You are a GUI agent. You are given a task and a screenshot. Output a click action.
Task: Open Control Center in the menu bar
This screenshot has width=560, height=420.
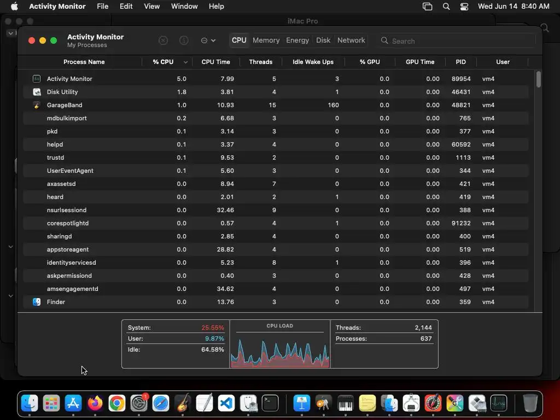click(464, 7)
